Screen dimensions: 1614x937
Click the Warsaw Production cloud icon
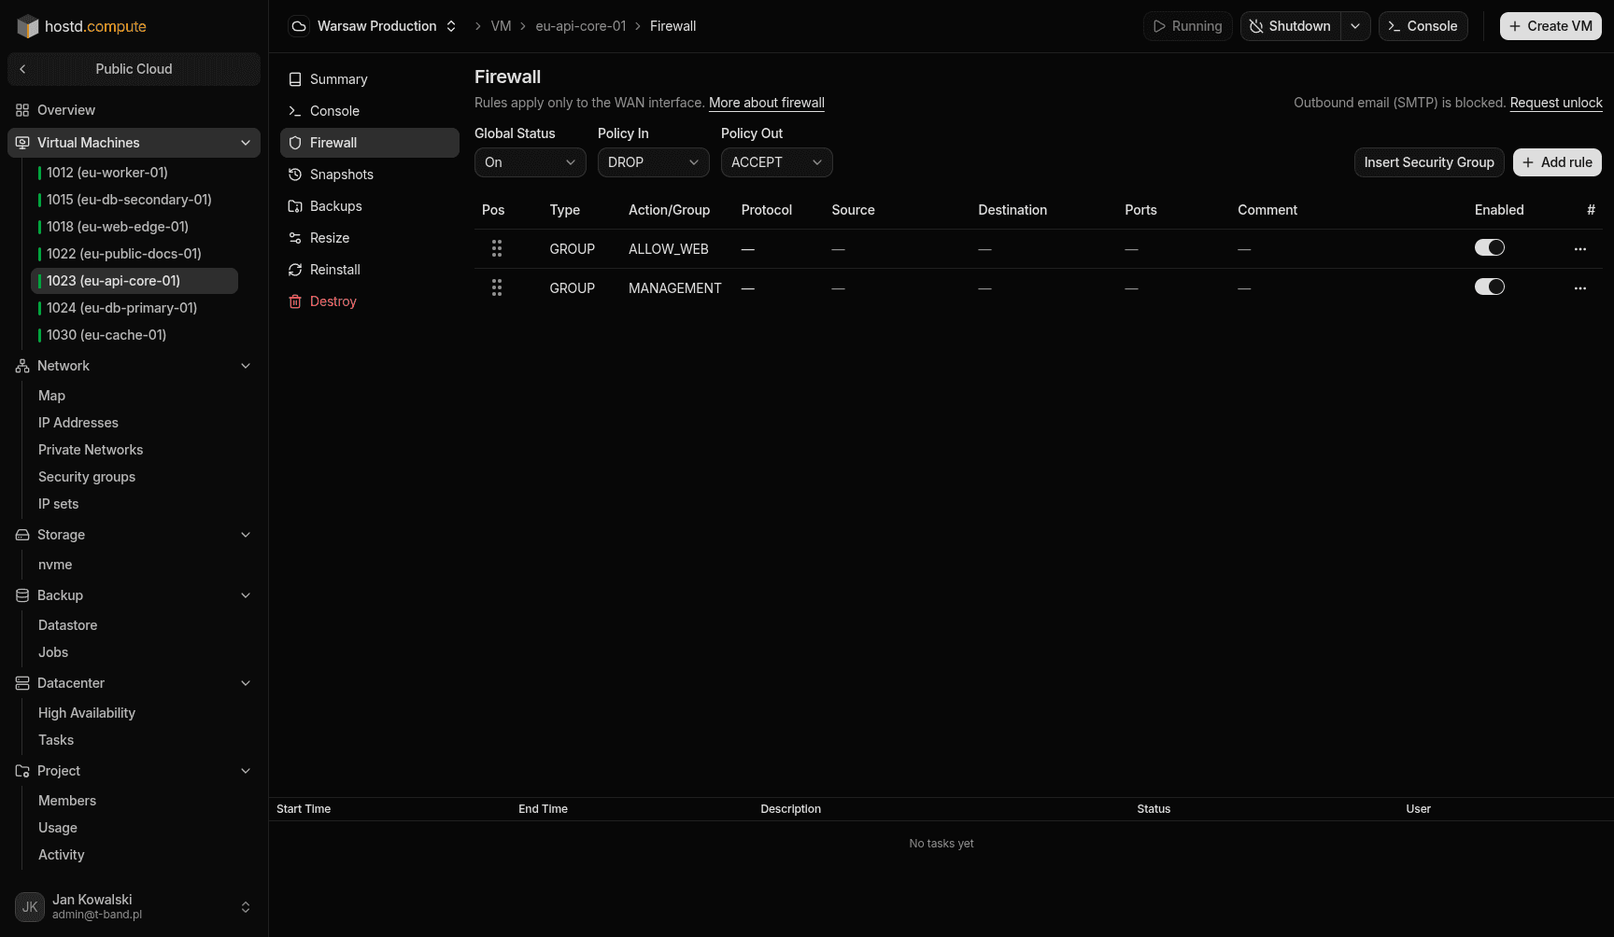tap(299, 26)
